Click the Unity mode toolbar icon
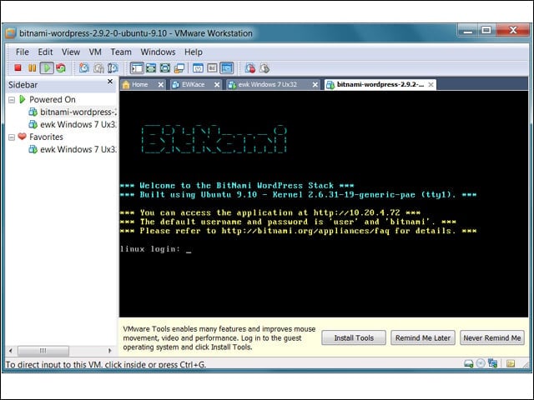 (179, 68)
